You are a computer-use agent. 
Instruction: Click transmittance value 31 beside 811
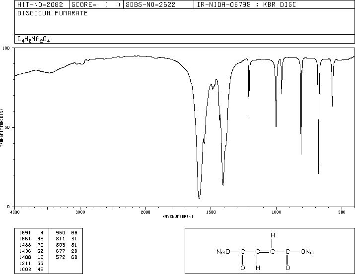click(74, 239)
